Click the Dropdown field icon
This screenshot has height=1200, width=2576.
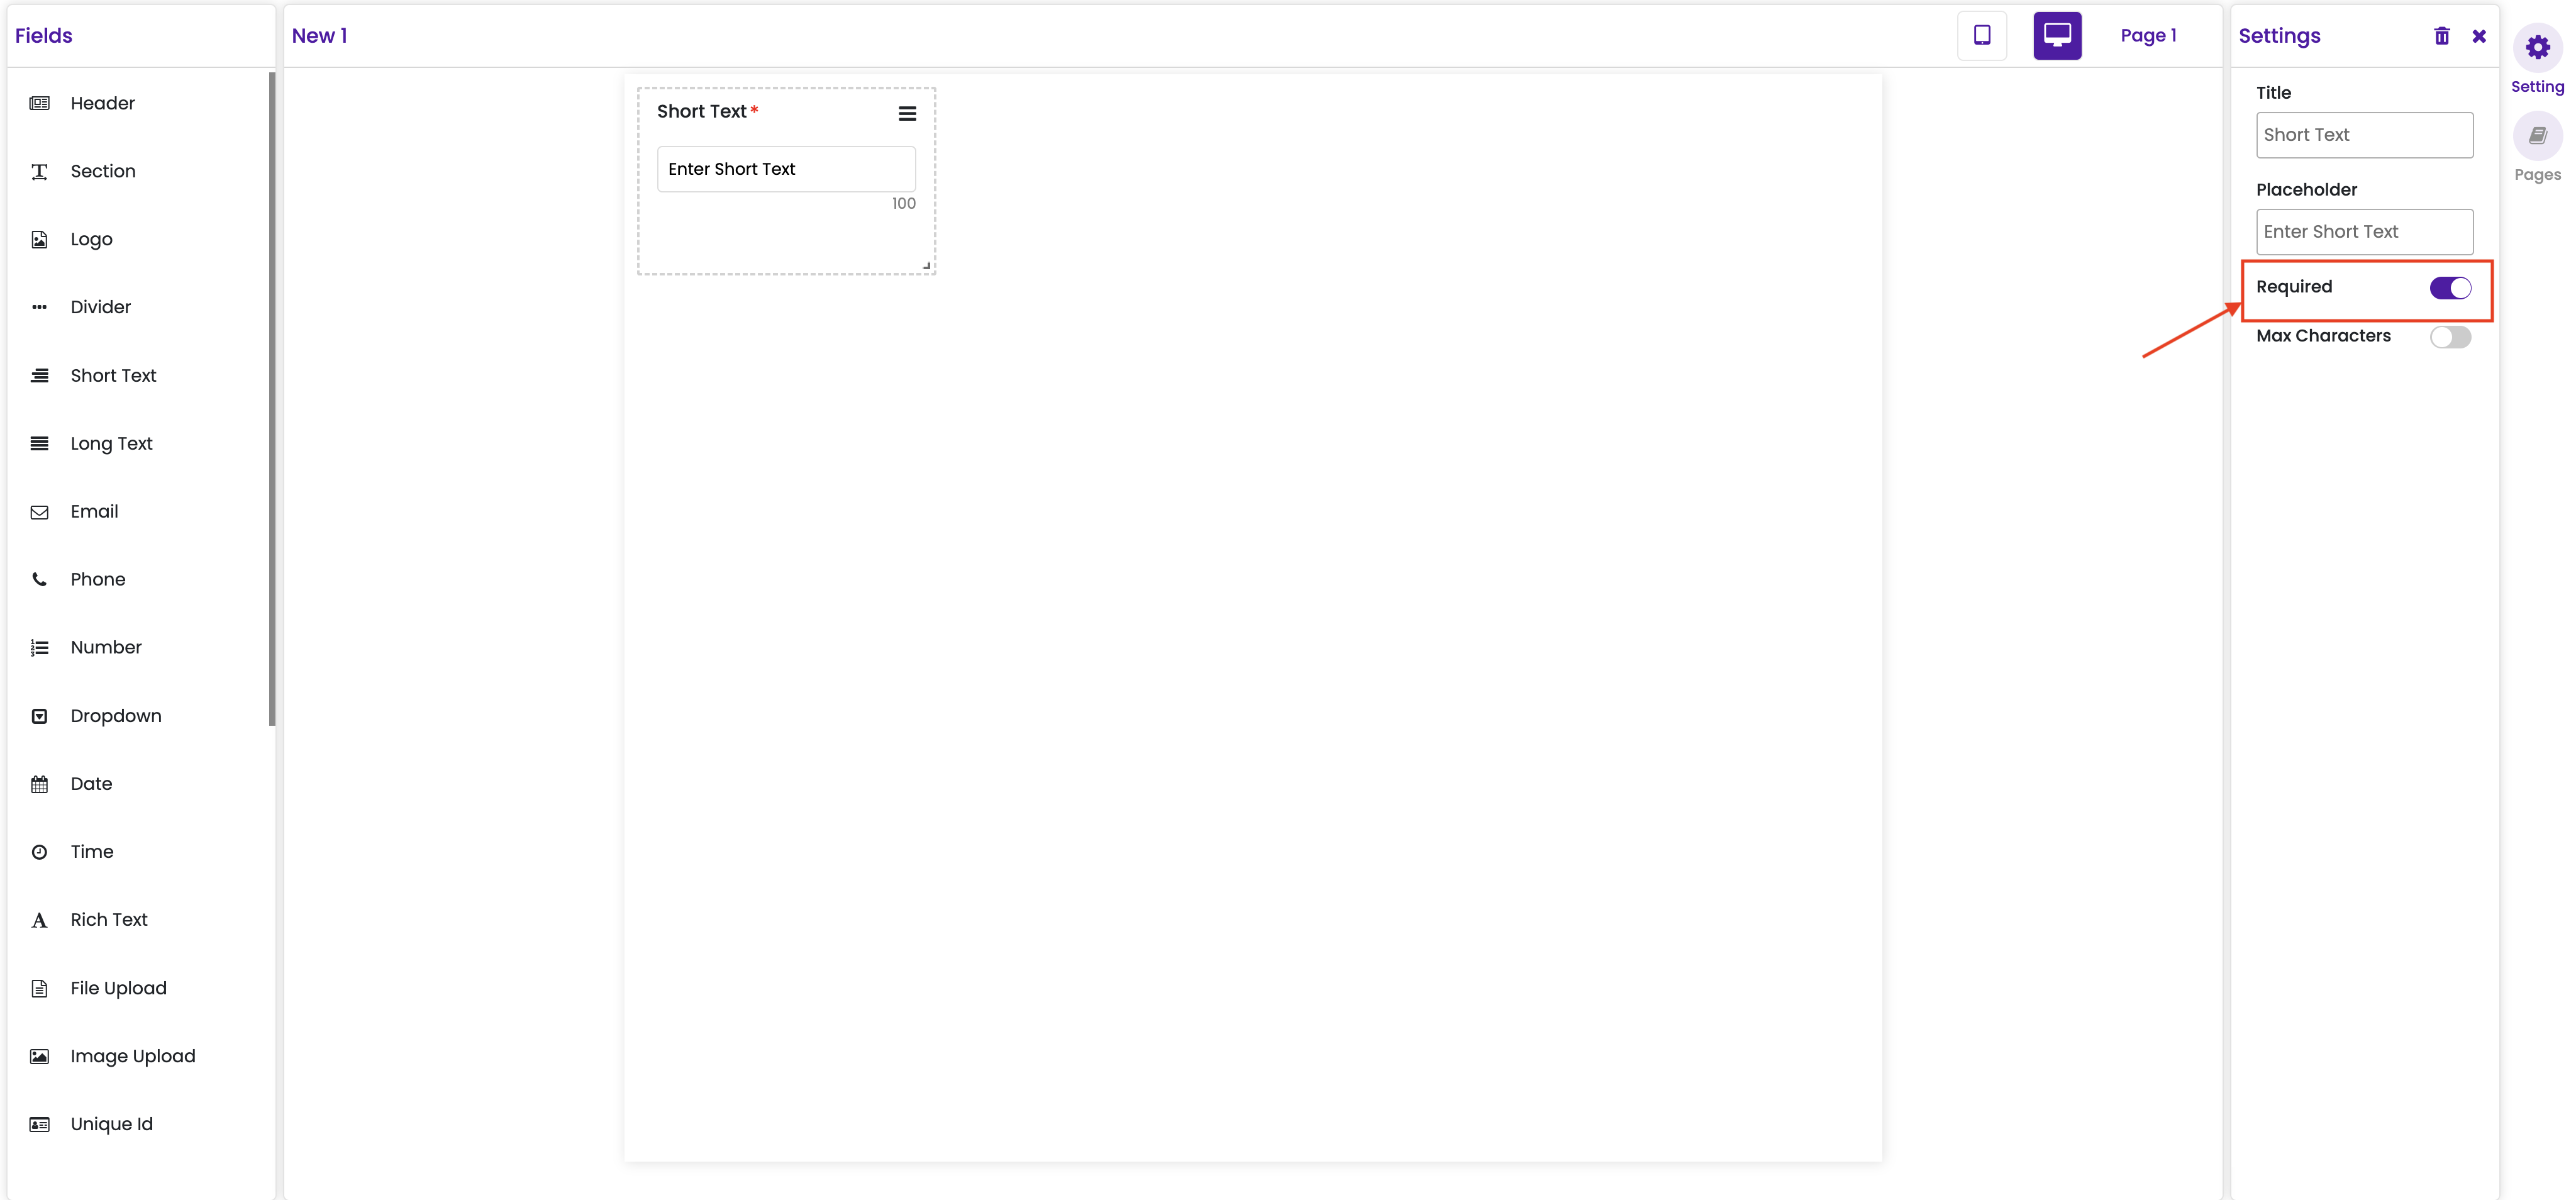point(39,716)
